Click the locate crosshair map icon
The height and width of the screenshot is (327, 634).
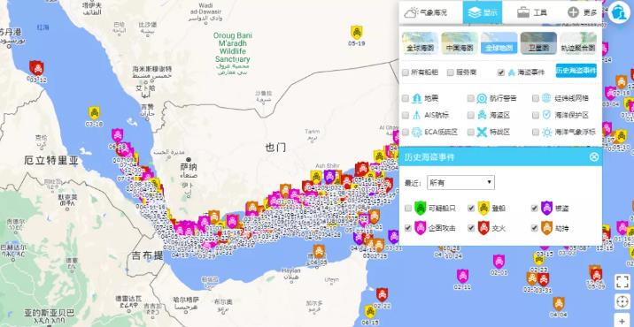[622, 301]
